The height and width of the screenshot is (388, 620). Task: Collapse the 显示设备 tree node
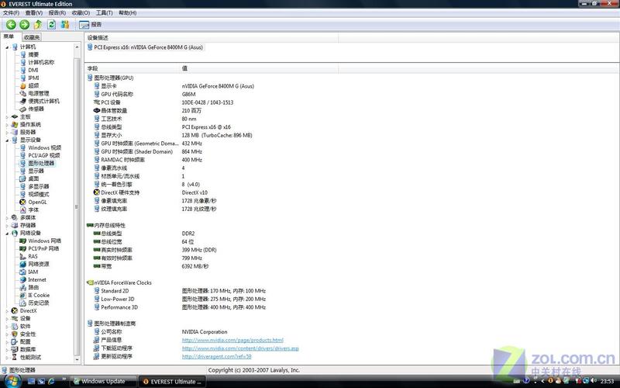[7, 140]
